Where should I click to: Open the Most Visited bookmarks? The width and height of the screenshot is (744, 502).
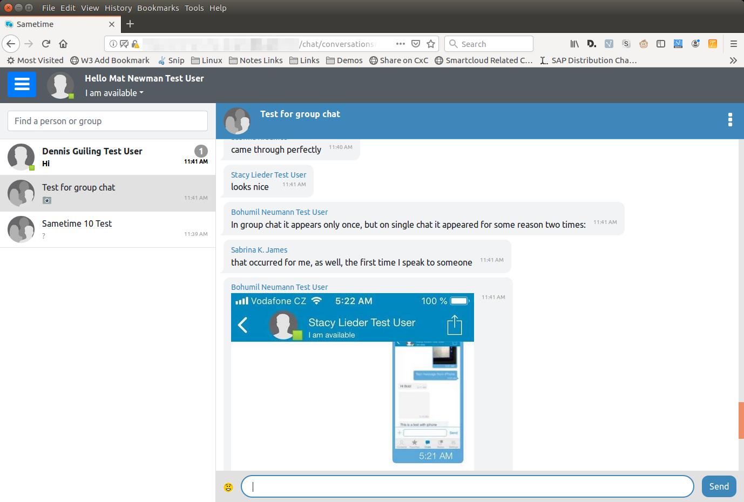point(35,60)
